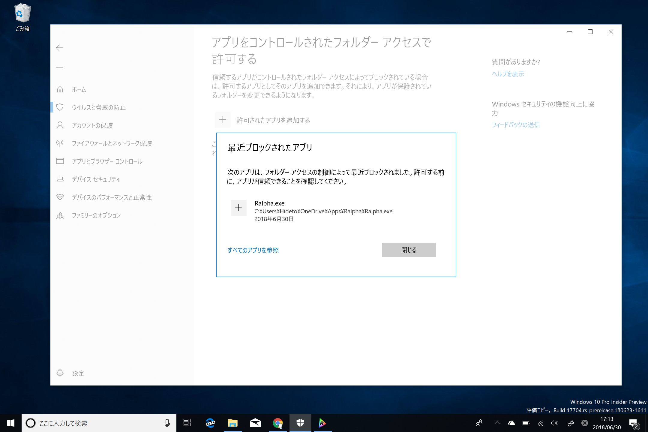Launch Ralpha from the taskbar
This screenshot has width=648, height=432.
[322, 423]
